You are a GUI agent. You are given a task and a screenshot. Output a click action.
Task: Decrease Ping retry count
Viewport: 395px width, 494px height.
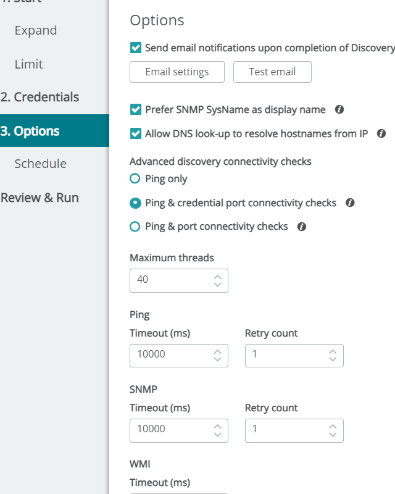coord(333,359)
